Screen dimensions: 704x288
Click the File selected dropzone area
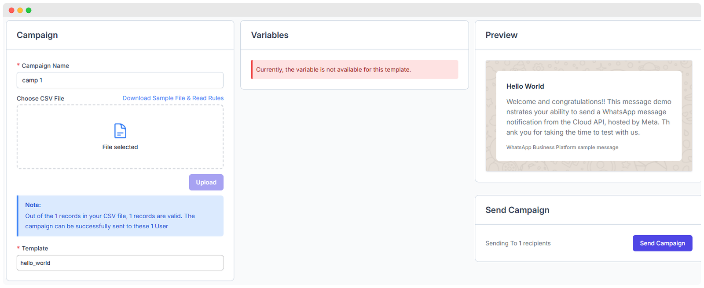click(x=120, y=137)
